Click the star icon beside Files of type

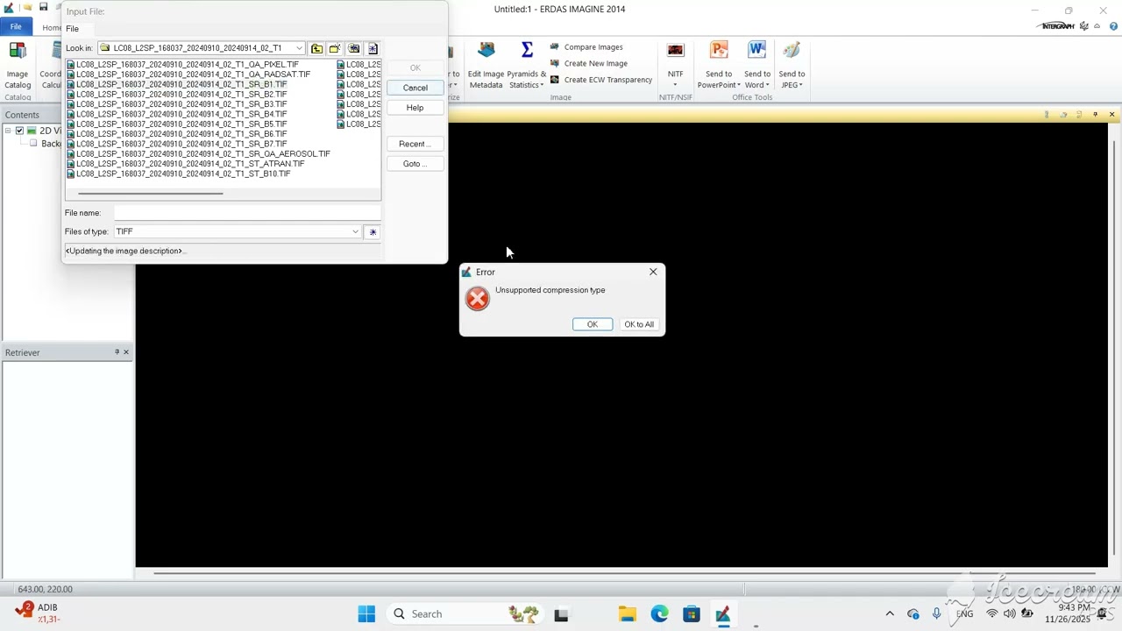pos(373,232)
